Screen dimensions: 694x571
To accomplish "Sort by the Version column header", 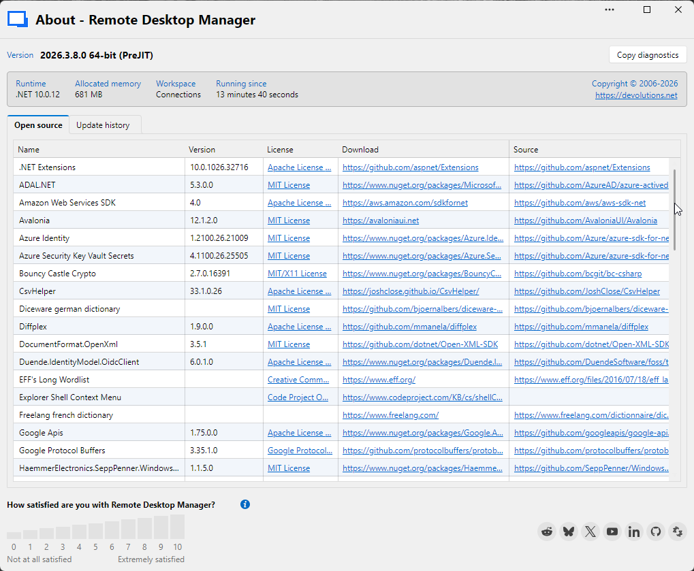I will click(224, 150).
